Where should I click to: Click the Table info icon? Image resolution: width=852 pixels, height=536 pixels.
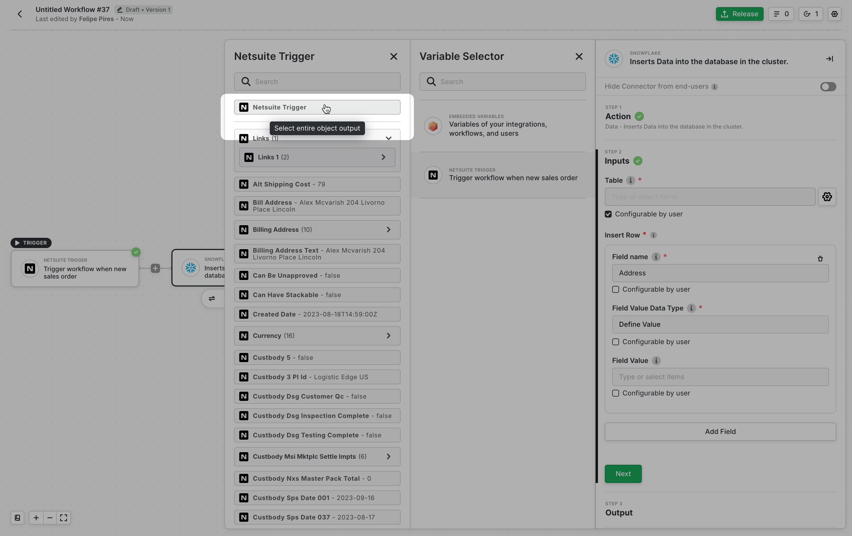click(630, 180)
